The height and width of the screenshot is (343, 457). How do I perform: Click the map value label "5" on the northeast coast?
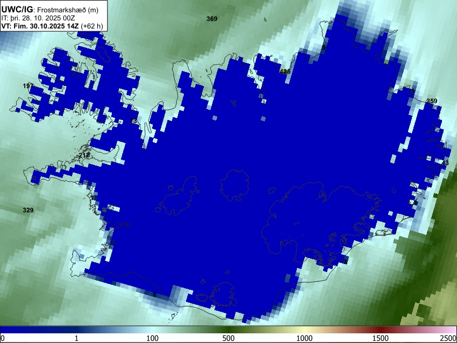click(324, 47)
